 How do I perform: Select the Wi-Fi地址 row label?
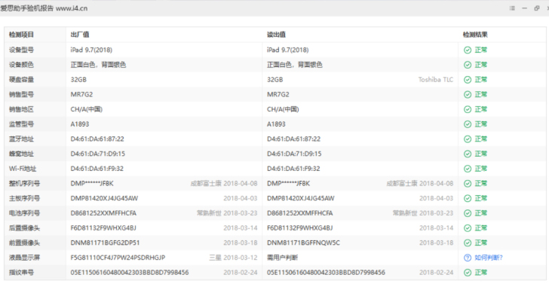tap(23, 169)
